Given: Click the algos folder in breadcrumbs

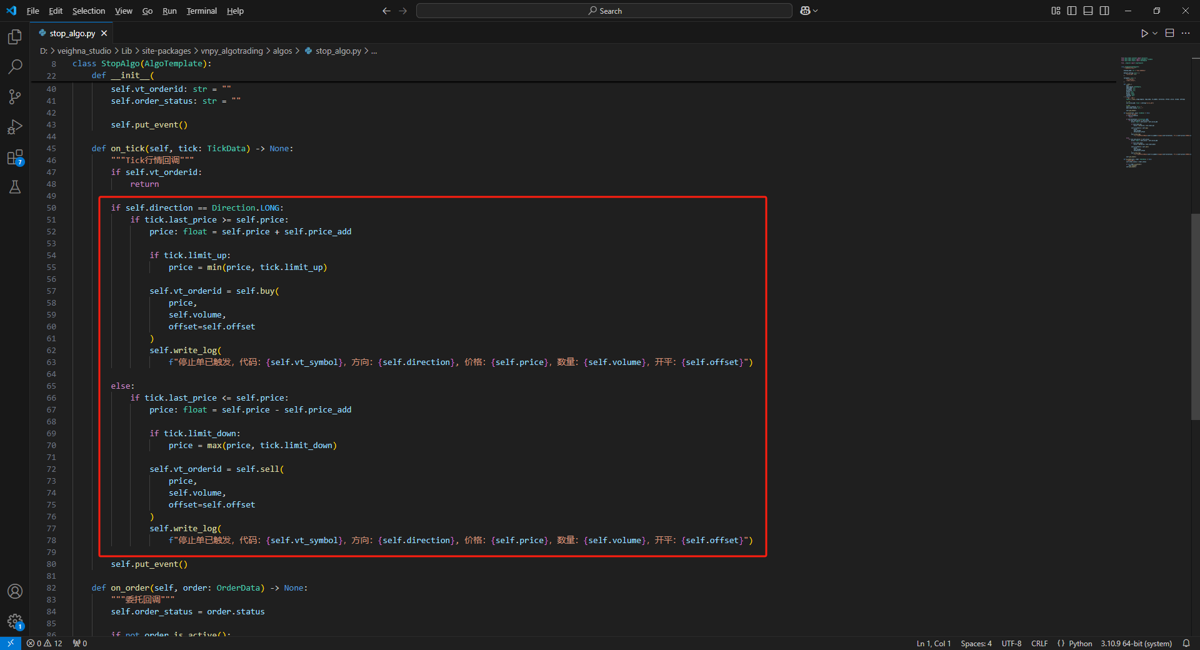Looking at the screenshot, I should tap(282, 51).
